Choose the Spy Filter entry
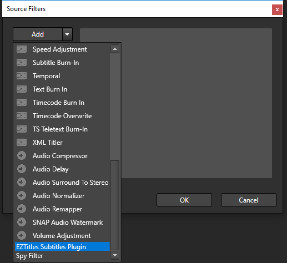 (x=62, y=256)
